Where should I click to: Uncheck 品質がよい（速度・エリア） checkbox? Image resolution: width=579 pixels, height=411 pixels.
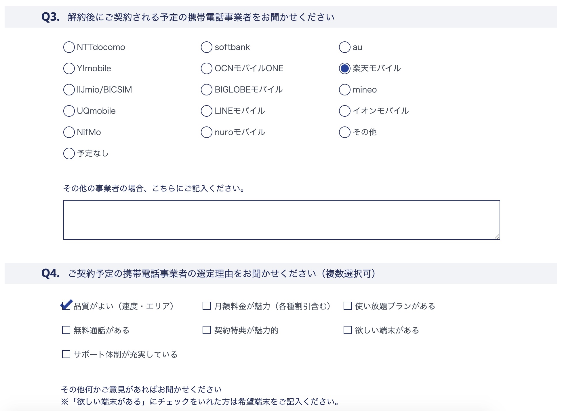[x=66, y=306]
